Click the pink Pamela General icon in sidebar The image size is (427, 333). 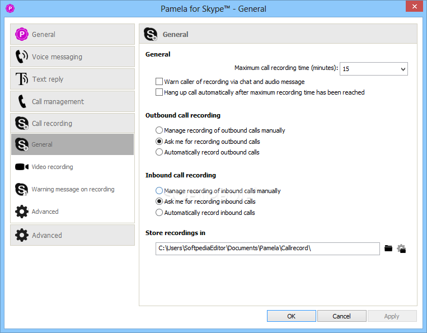(x=21, y=34)
